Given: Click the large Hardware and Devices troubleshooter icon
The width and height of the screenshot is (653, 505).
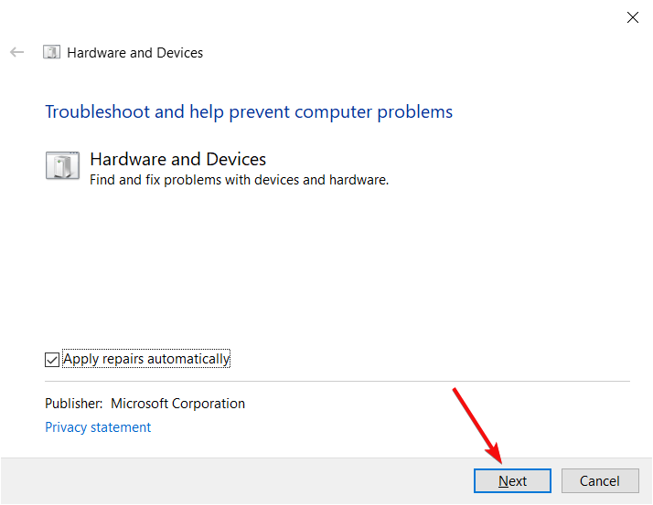Looking at the screenshot, I should (x=62, y=165).
